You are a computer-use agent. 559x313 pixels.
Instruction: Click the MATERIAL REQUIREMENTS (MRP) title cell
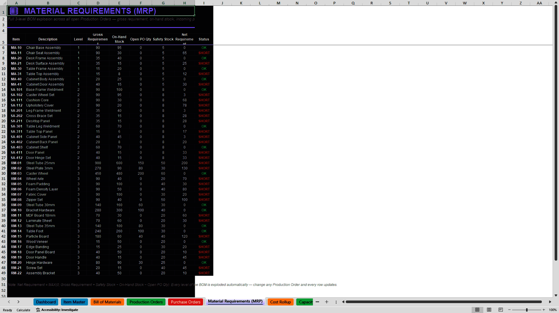(x=101, y=11)
